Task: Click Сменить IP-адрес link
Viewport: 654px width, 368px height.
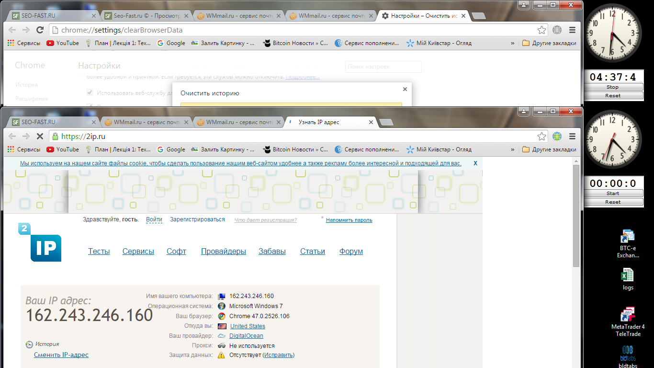Action: pos(61,355)
